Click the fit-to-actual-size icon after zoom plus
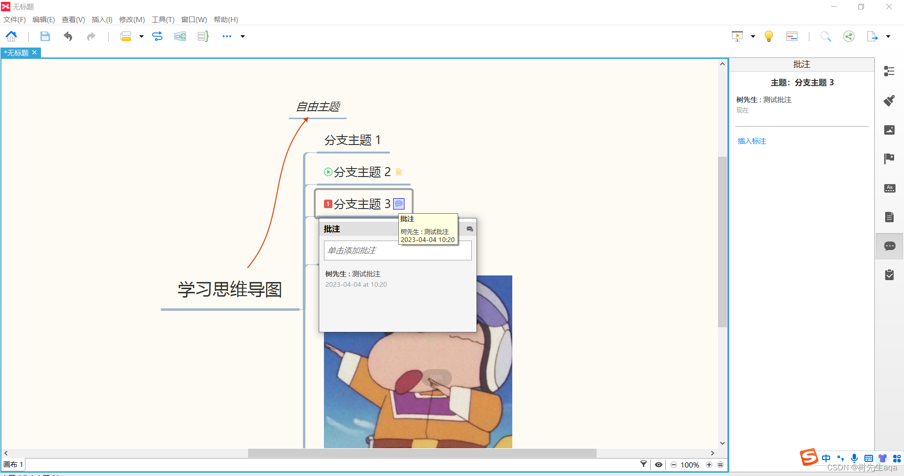The width and height of the screenshot is (904, 476). coord(720,465)
